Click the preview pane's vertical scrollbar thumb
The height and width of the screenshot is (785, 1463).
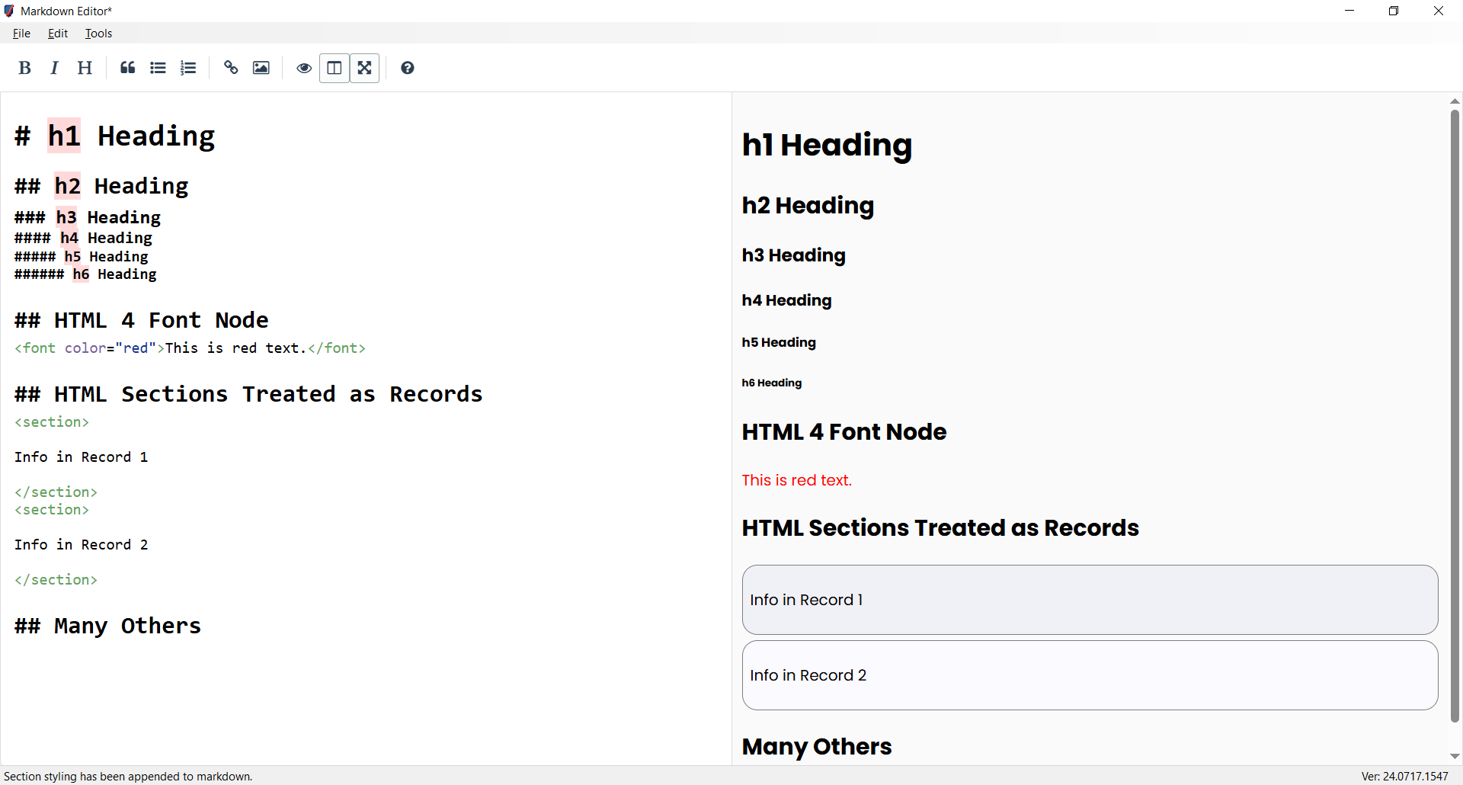pos(1455,416)
